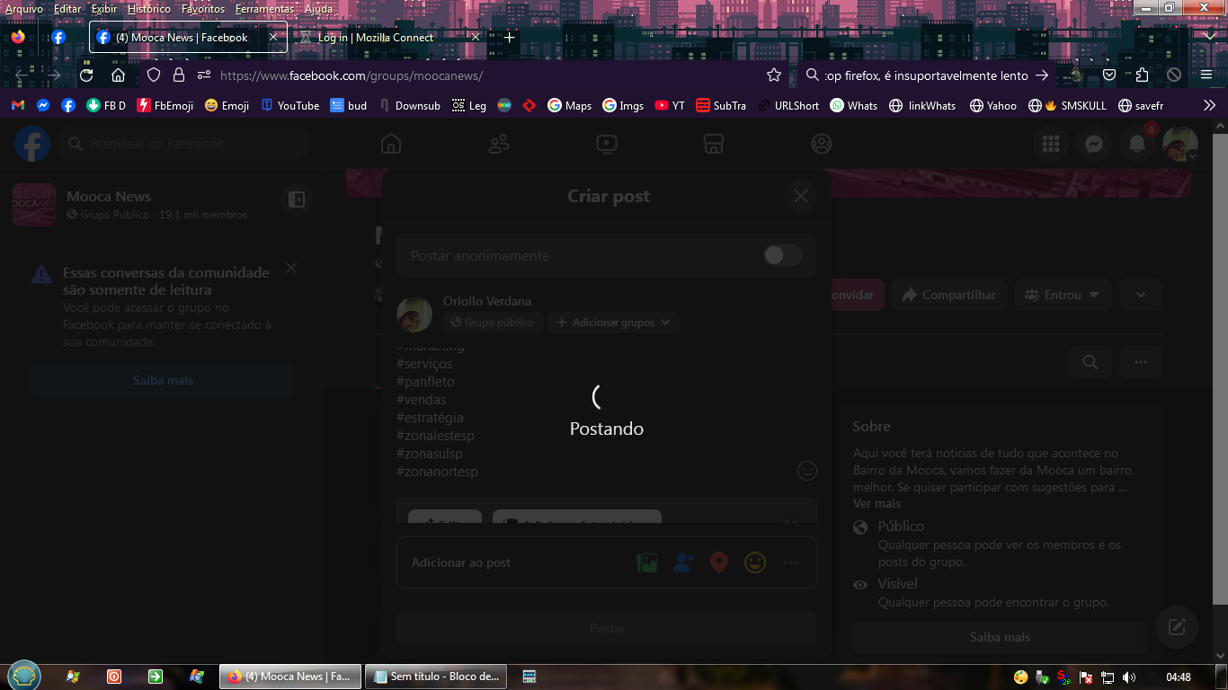Open the Windows Start button
1228x690 pixels.
pos(23,676)
